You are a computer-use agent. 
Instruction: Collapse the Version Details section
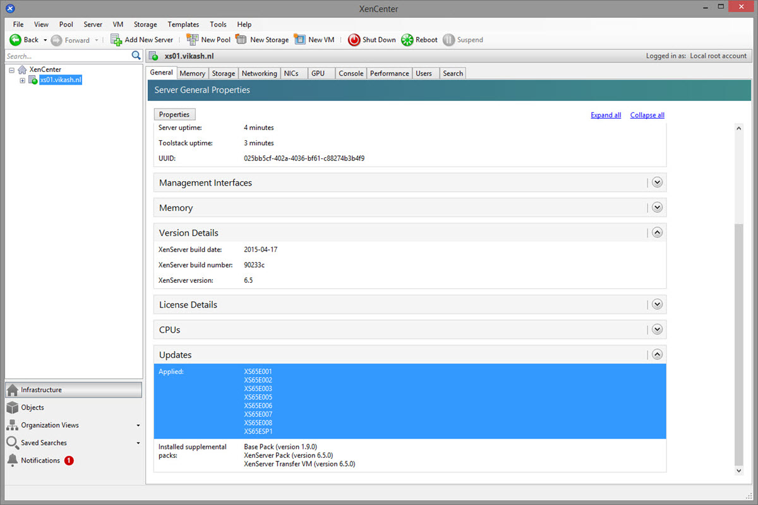tap(657, 232)
